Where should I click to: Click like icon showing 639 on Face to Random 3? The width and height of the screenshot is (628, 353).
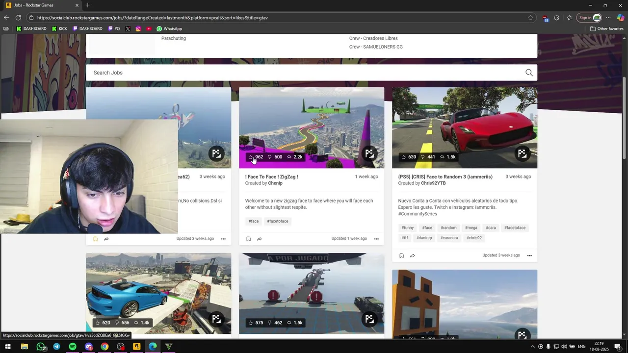coord(404,157)
